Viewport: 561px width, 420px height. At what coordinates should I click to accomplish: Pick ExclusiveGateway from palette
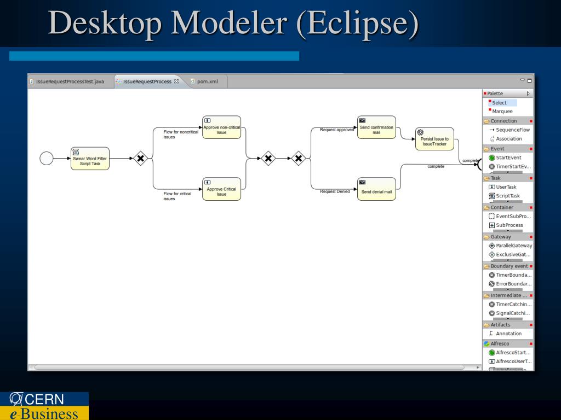tap(510, 254)
